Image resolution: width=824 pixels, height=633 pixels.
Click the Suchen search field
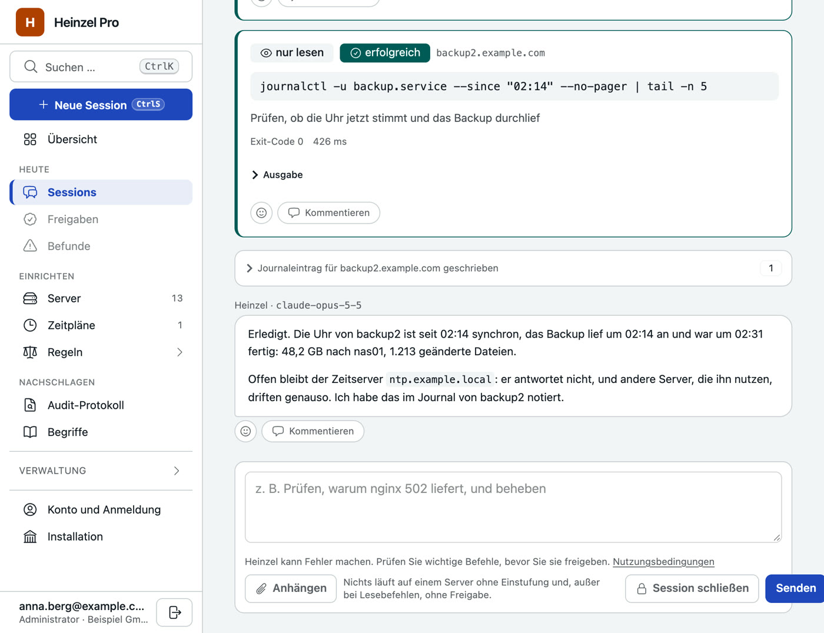tap(101, 66)
